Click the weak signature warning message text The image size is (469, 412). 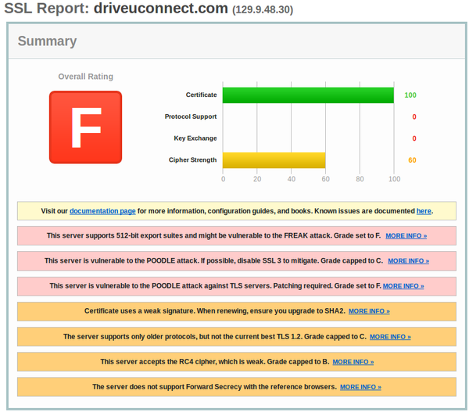tap(215, 311)
